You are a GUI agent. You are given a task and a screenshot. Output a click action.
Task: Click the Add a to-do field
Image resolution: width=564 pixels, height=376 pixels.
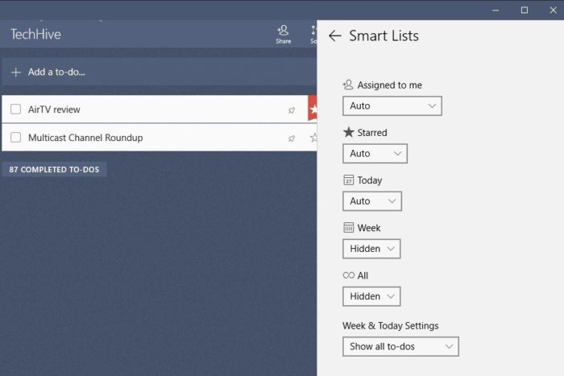160,72
